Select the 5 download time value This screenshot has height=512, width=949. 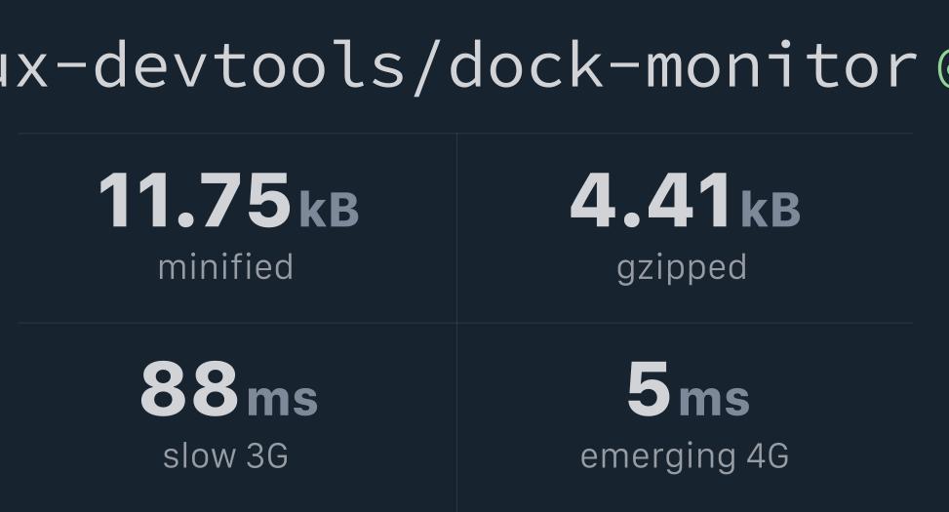[x=649, y=388]
